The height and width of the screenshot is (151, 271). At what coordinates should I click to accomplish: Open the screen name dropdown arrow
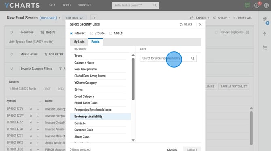click(x=59, y=18)
